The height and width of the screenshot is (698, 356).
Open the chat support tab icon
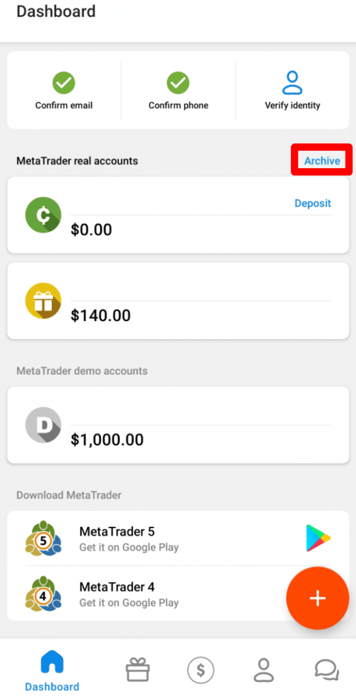[x=326, y=670]
